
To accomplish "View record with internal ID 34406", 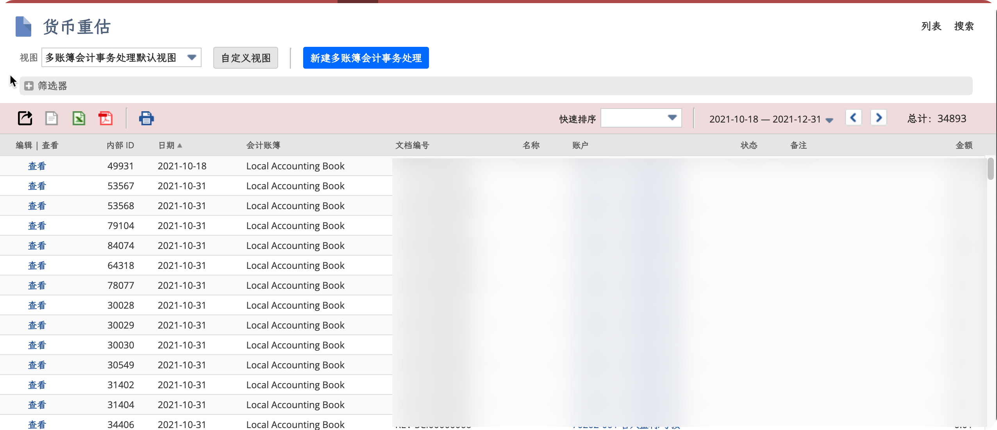I will click(37, 425).
